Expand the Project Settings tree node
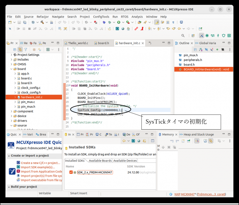Image resolution: width=239 pixels, height=205 pixels. tap(12, 55)
